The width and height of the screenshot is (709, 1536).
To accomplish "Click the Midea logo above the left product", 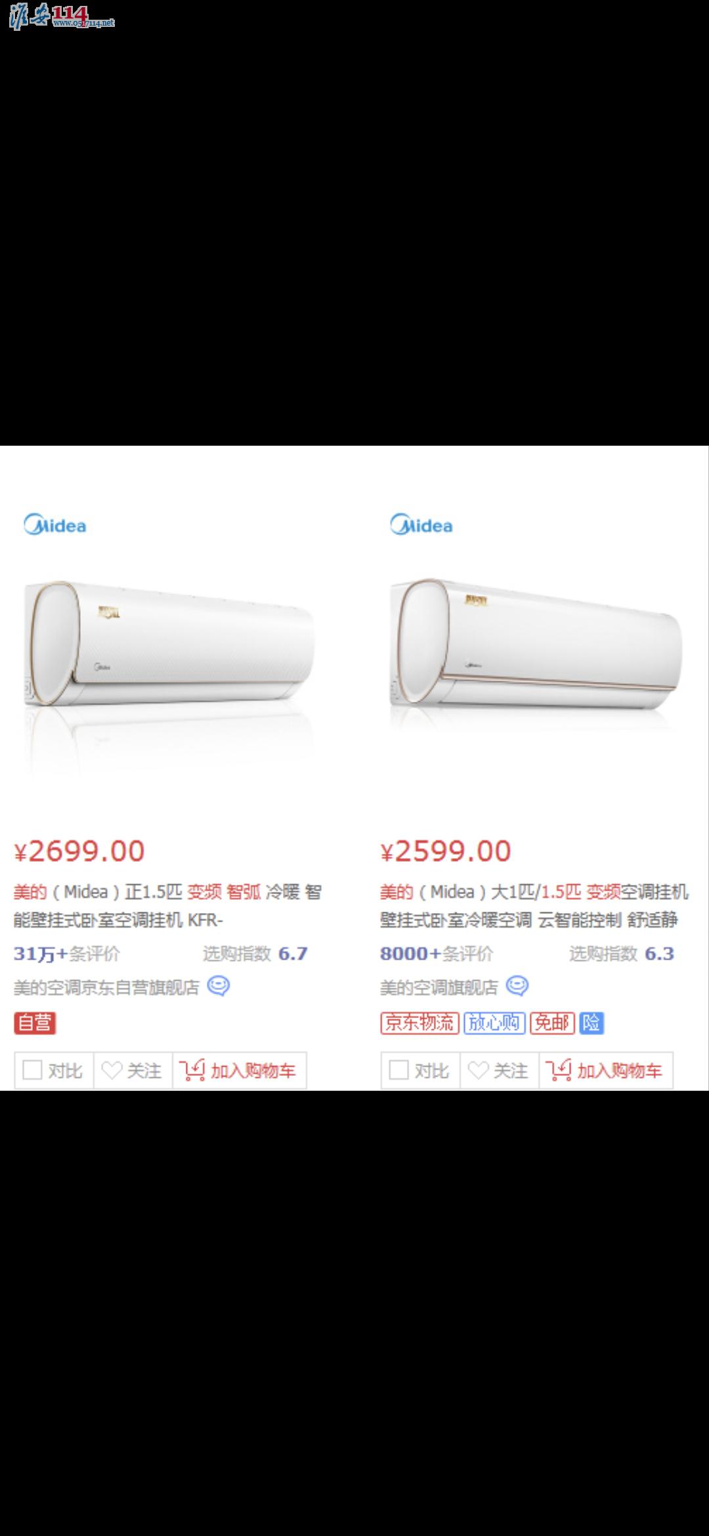I will 54,525.
